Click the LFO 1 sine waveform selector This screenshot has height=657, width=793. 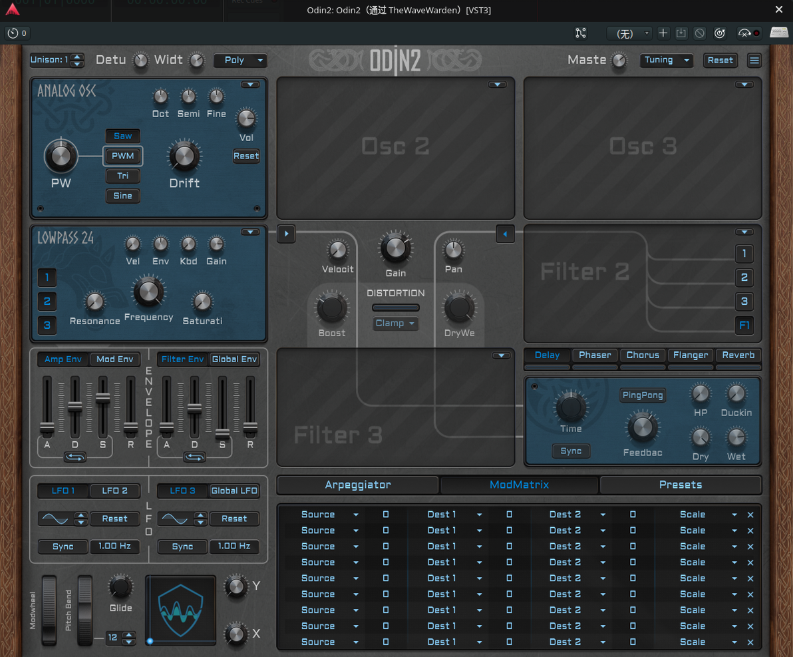56,519
